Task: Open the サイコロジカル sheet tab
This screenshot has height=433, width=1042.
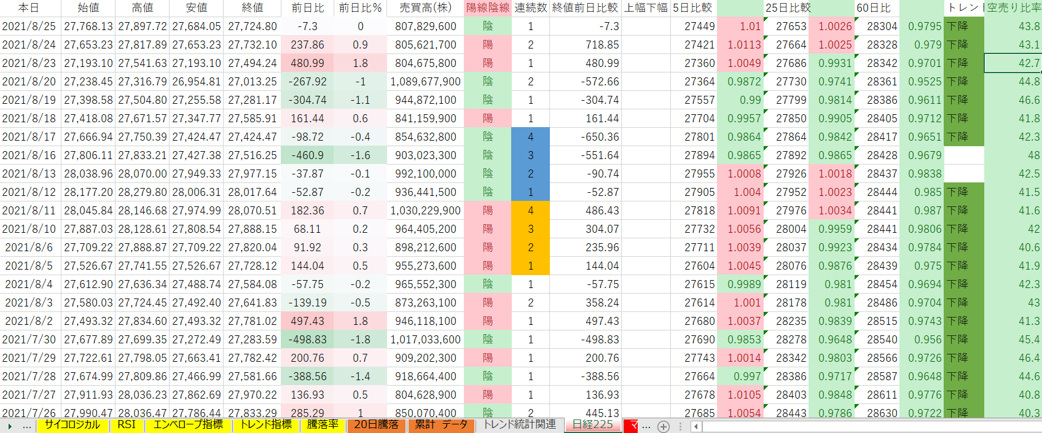Action: (x=72, y=425)
